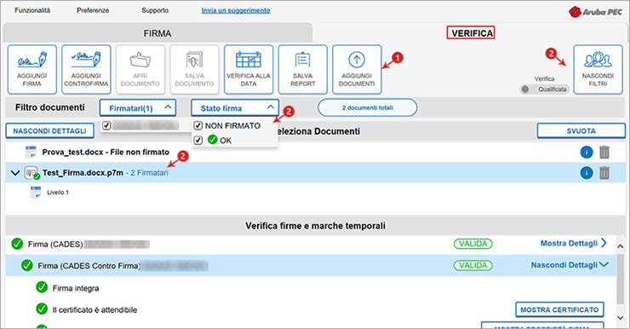Click the scrollbar down arrow in verification panel

point(621,318)
